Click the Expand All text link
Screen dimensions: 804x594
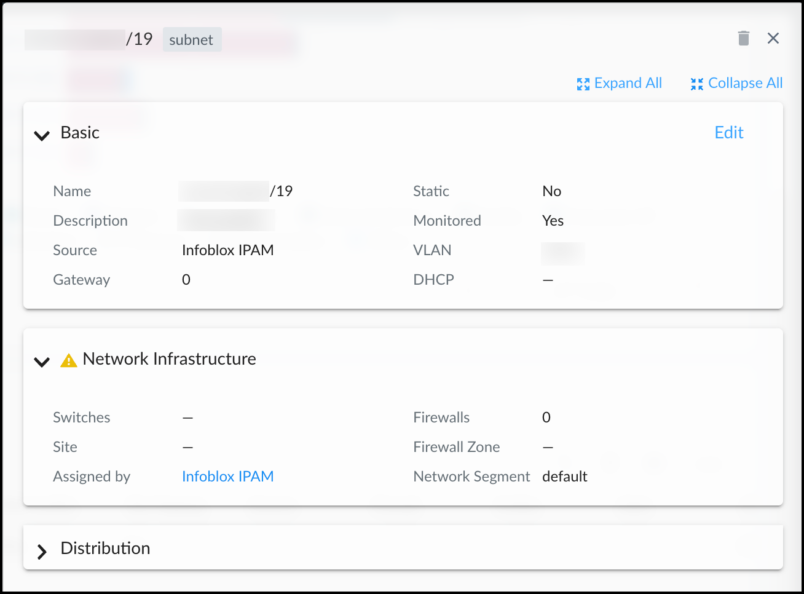[628, 83]
